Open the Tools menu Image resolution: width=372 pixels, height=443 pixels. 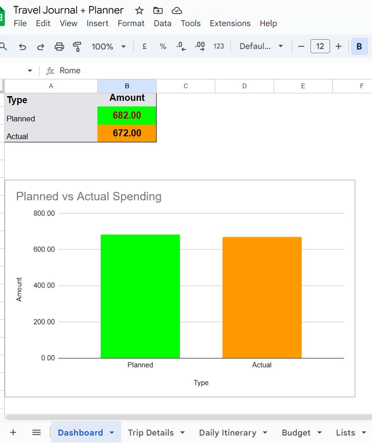191,23
